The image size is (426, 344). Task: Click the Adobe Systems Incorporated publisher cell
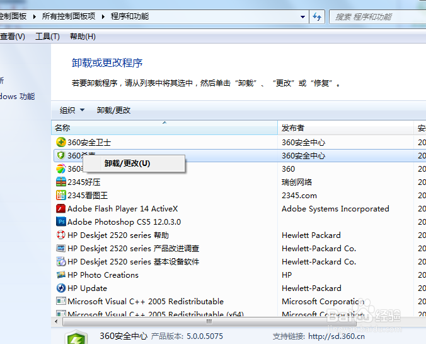[x=335, y=209]
